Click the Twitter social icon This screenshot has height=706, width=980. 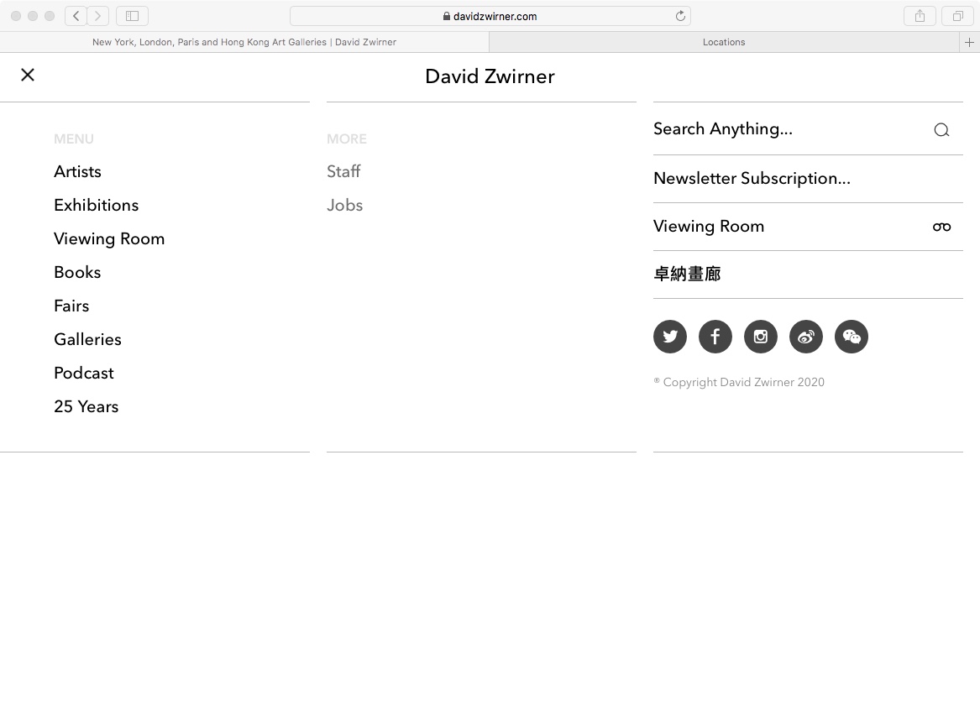pos(670,337)
